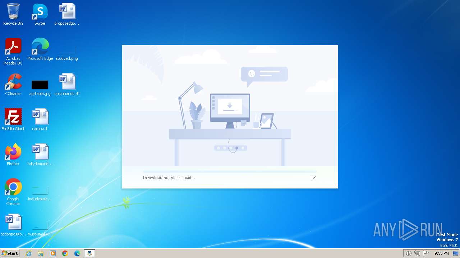The width and height of the screenshot is (460, 258).
Task: Open the Action Center flag icon
Action: tap(426, 253)
